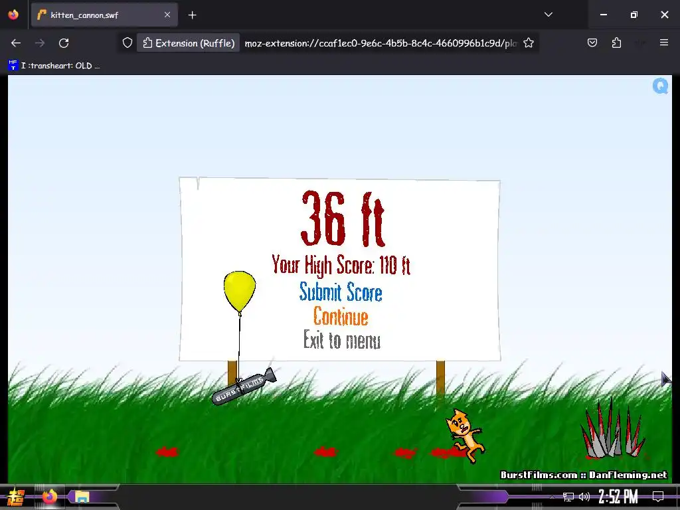Click the yellow balloon

pos(239,291)
